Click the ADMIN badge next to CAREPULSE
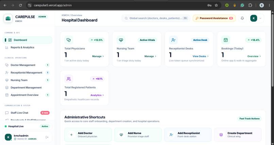 click(x=42, y=17)
